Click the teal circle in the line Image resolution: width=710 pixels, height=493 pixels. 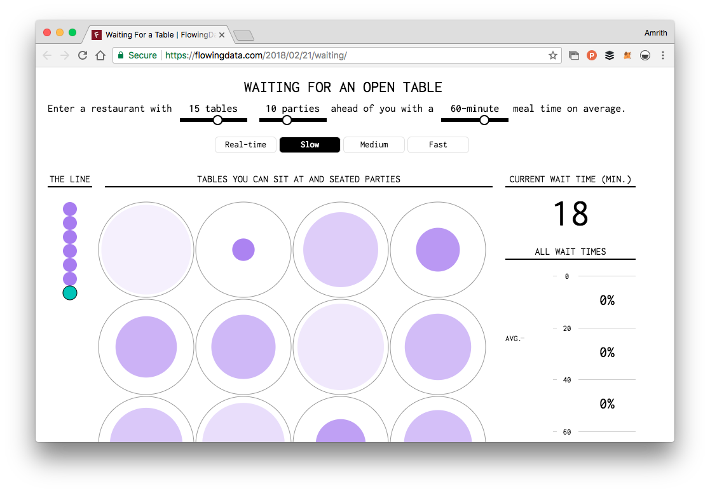70,293
